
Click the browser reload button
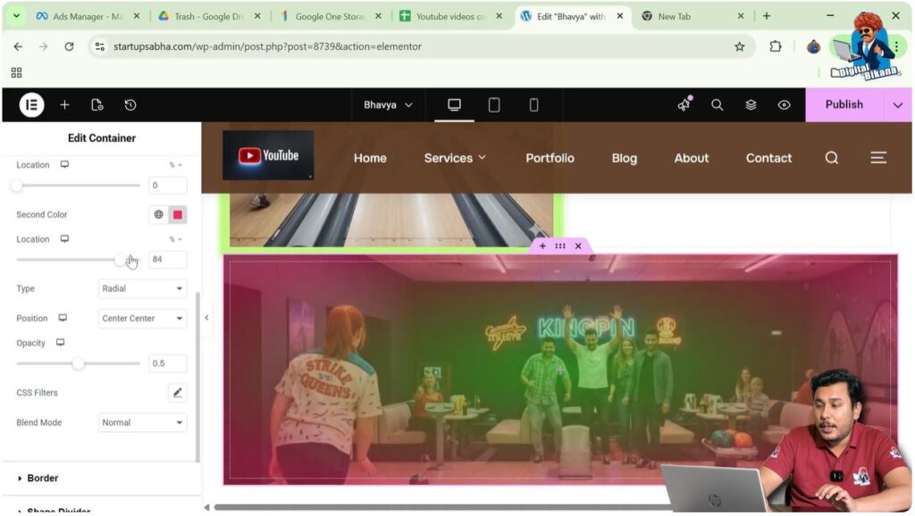[69, 46]
